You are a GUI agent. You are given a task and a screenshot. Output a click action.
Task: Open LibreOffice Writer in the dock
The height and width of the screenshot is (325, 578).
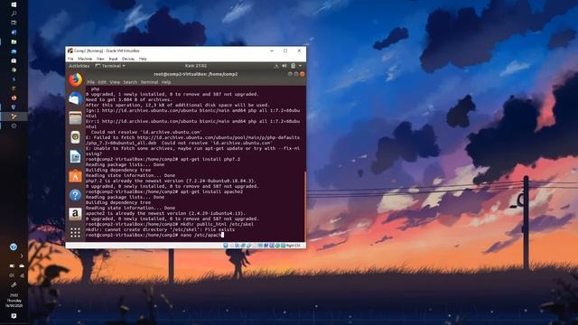pyautogui.click(x=75, y=156)
